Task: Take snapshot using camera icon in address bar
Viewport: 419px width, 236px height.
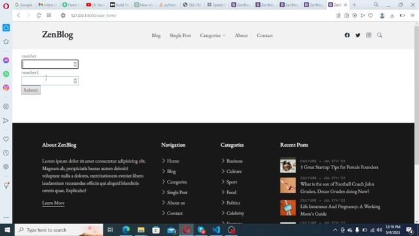Action: 346,16
